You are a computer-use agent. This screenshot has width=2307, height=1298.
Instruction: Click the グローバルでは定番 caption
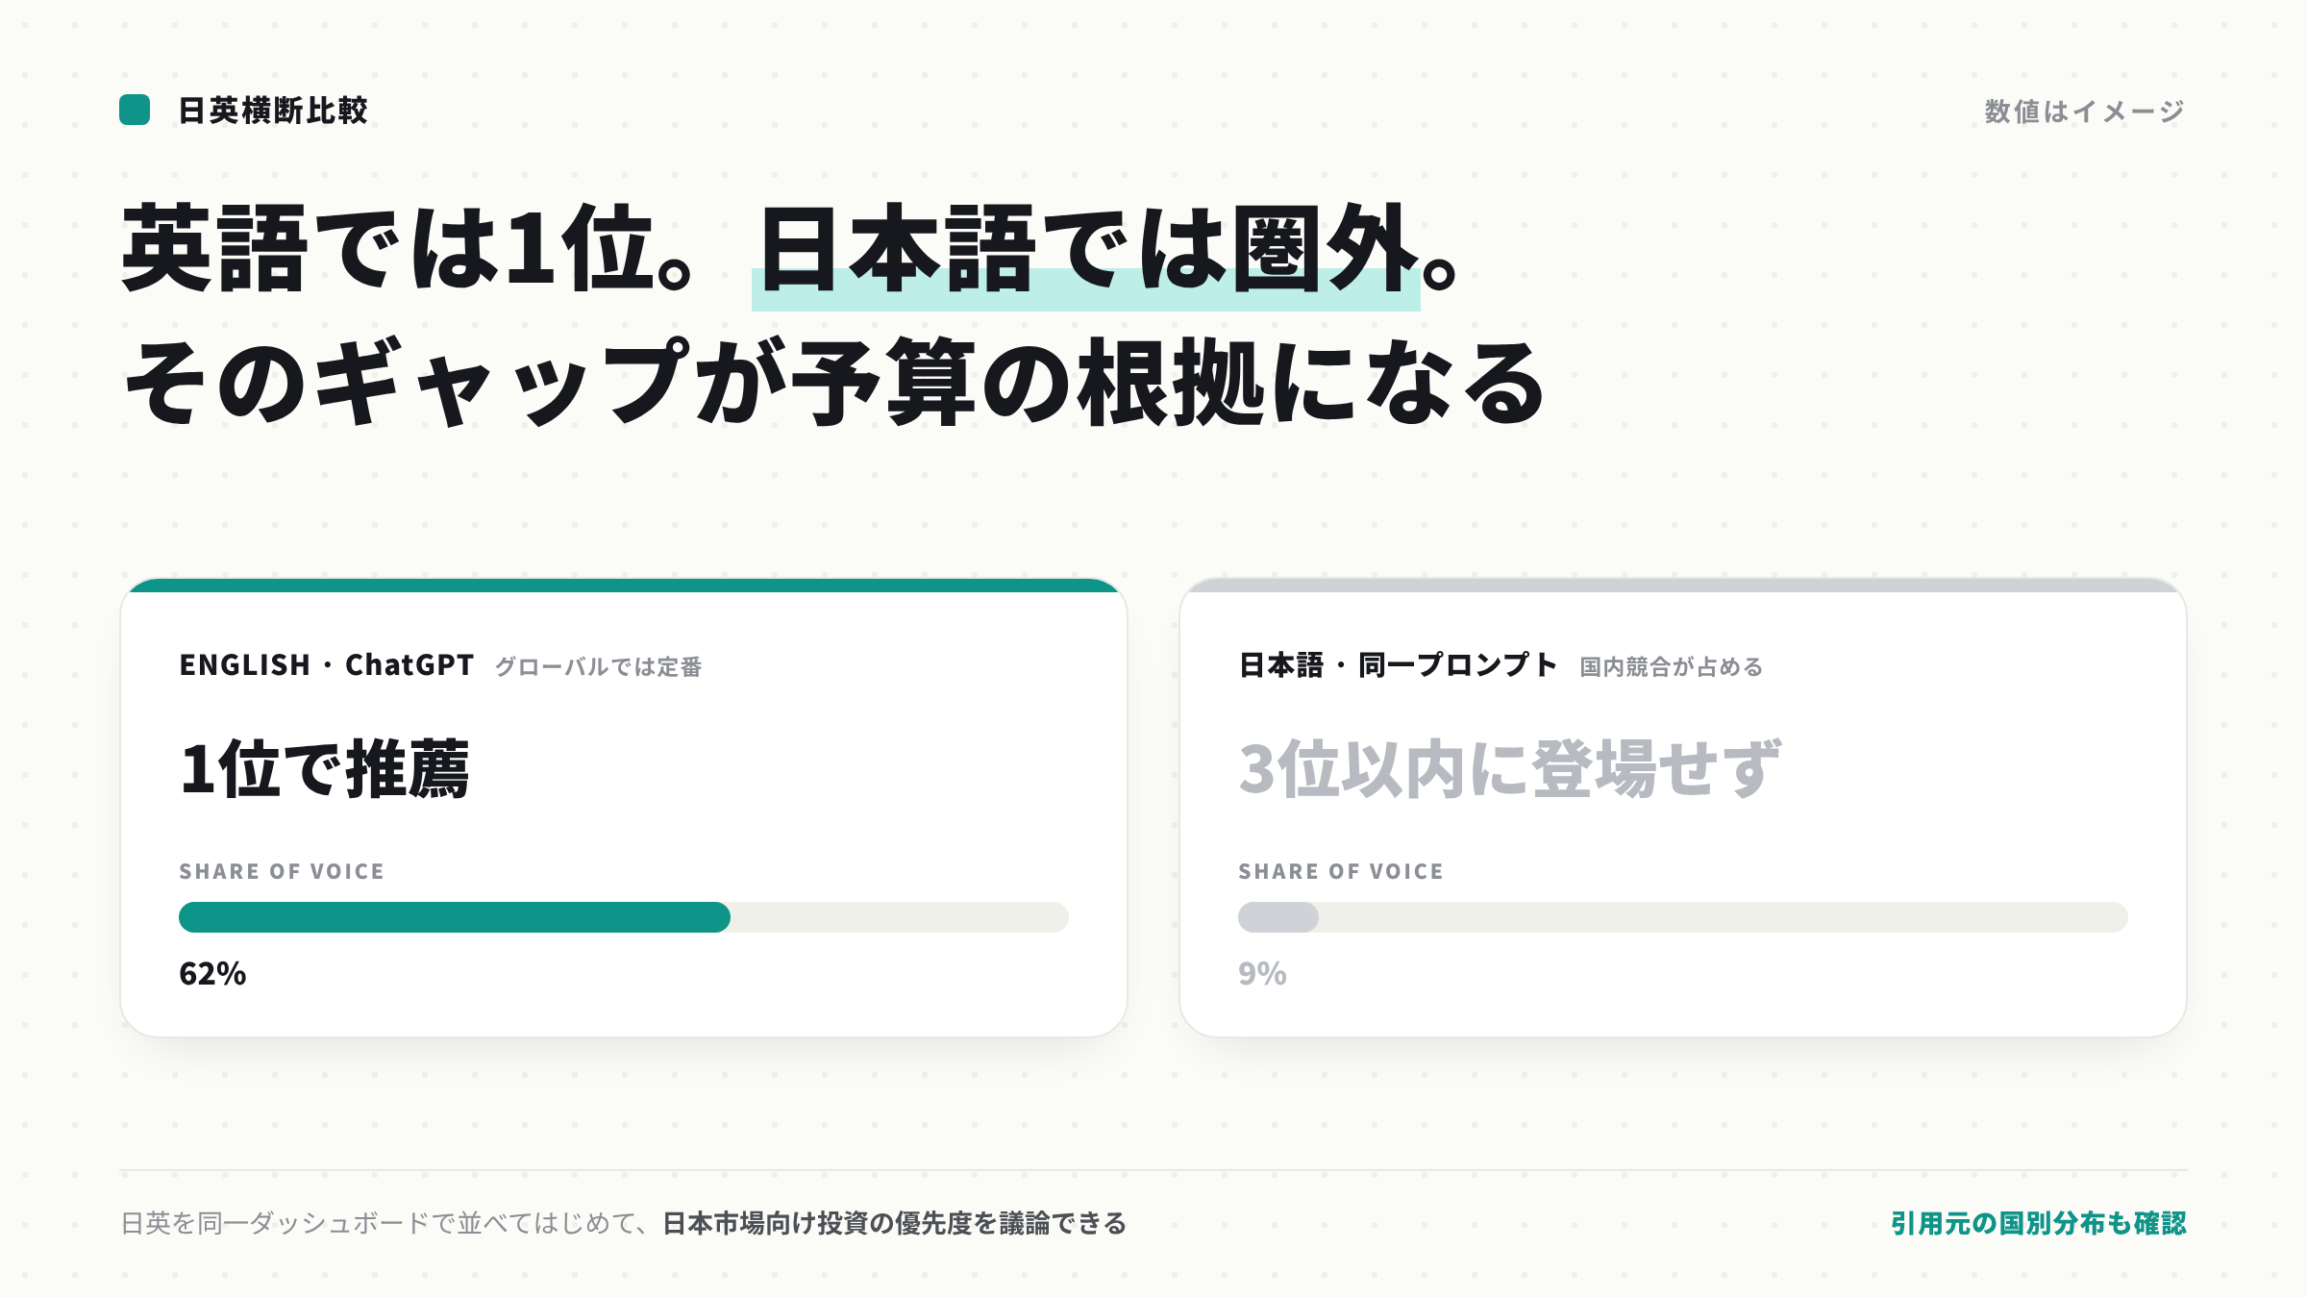tap(598, 667)
